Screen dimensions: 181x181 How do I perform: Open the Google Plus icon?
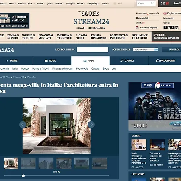tap(173, 27)
